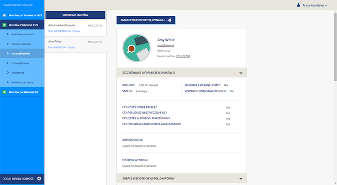
Task: Click phone number link 722 229 102
Action: pyautogui.click(x=183, y=56)
